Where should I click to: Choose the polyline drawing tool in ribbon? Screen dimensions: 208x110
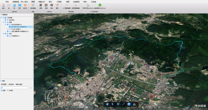(9, 5)
